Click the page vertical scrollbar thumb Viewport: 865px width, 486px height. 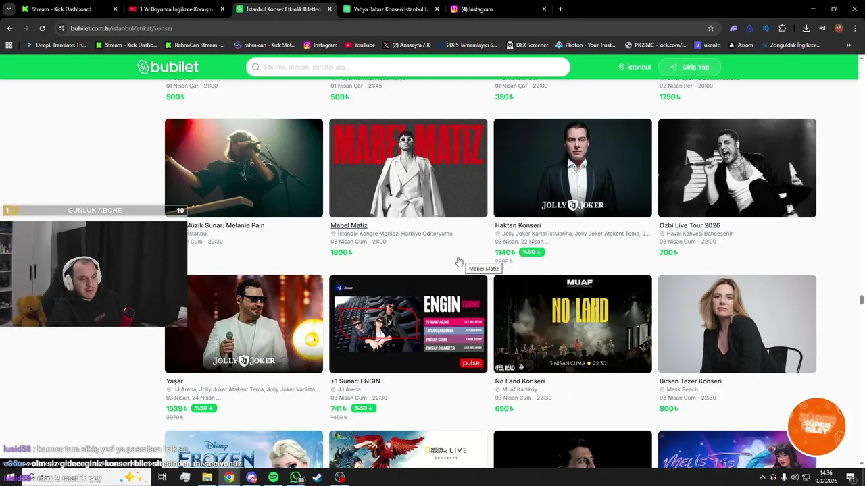(x=861, y=300)
